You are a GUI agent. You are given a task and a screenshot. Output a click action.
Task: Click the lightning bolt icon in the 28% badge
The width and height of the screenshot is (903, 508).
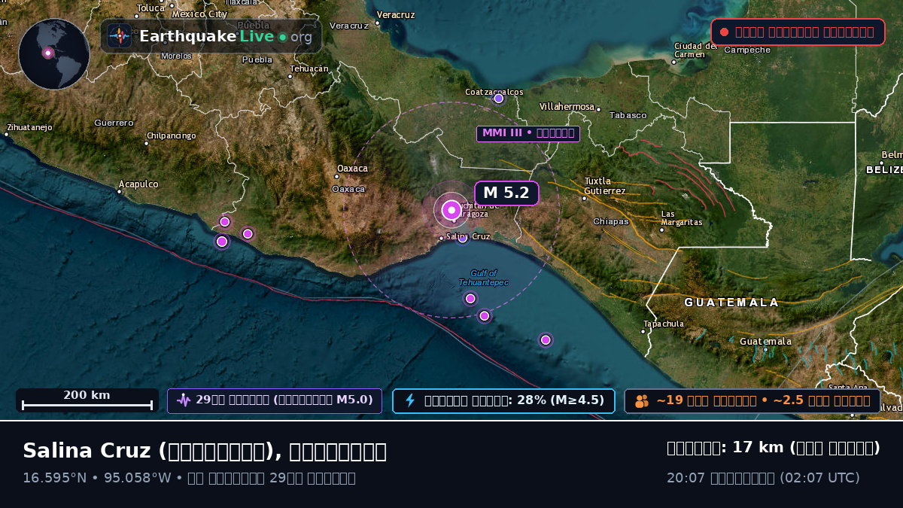(x=410, y=400)
